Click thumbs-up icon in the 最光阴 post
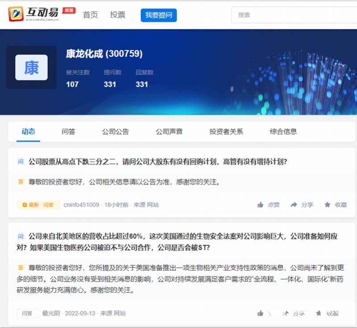The width and height of the screenshot is (357, 328). [260, 313]
